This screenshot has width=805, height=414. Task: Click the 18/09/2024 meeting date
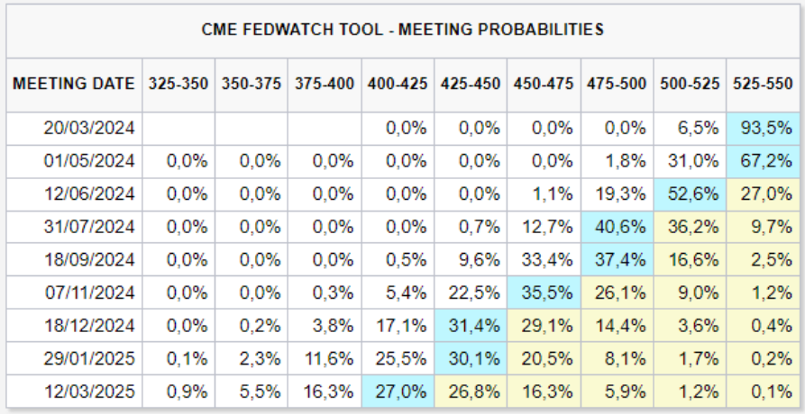pos(89,260)
